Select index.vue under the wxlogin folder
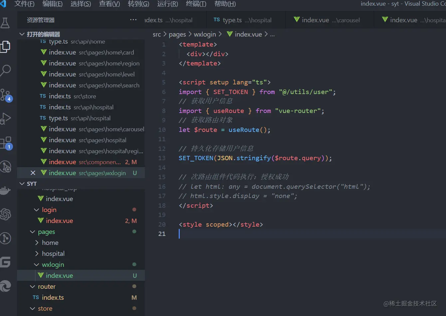This screenshot has width=446, height=316. (81, 275)
